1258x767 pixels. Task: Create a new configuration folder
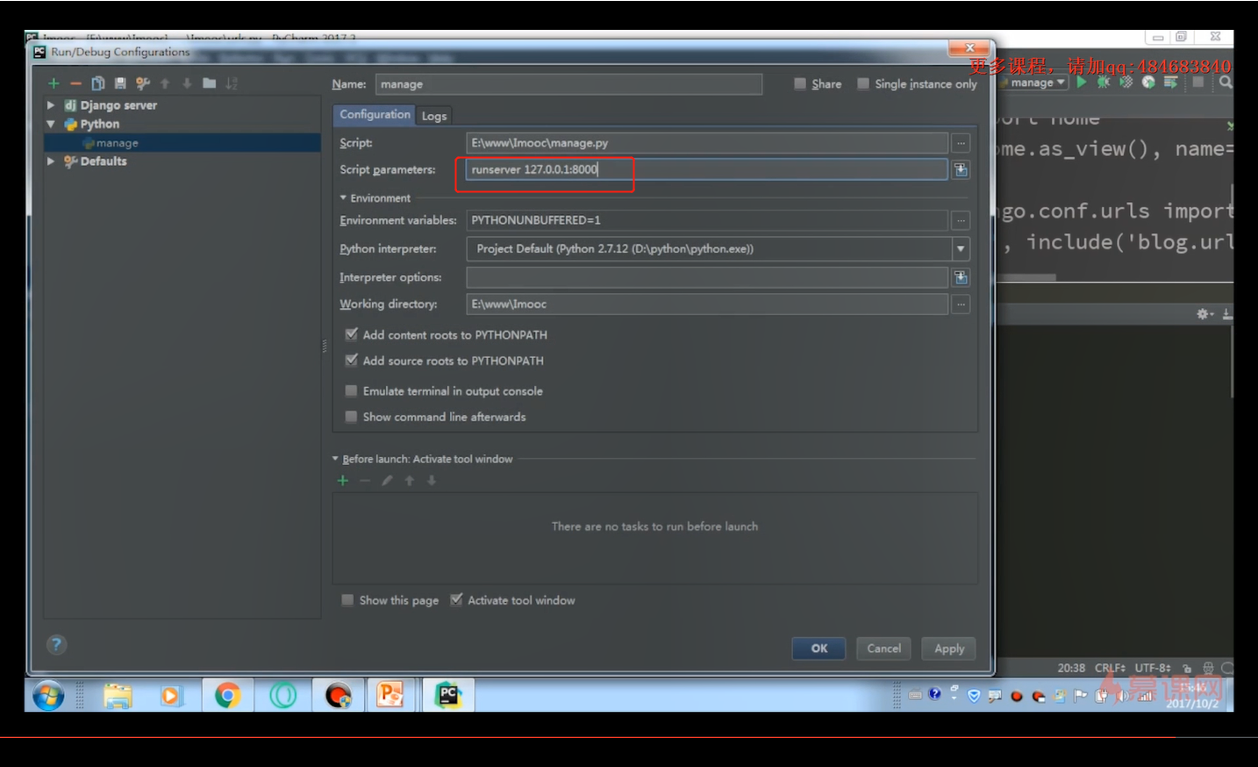(209, 83)
